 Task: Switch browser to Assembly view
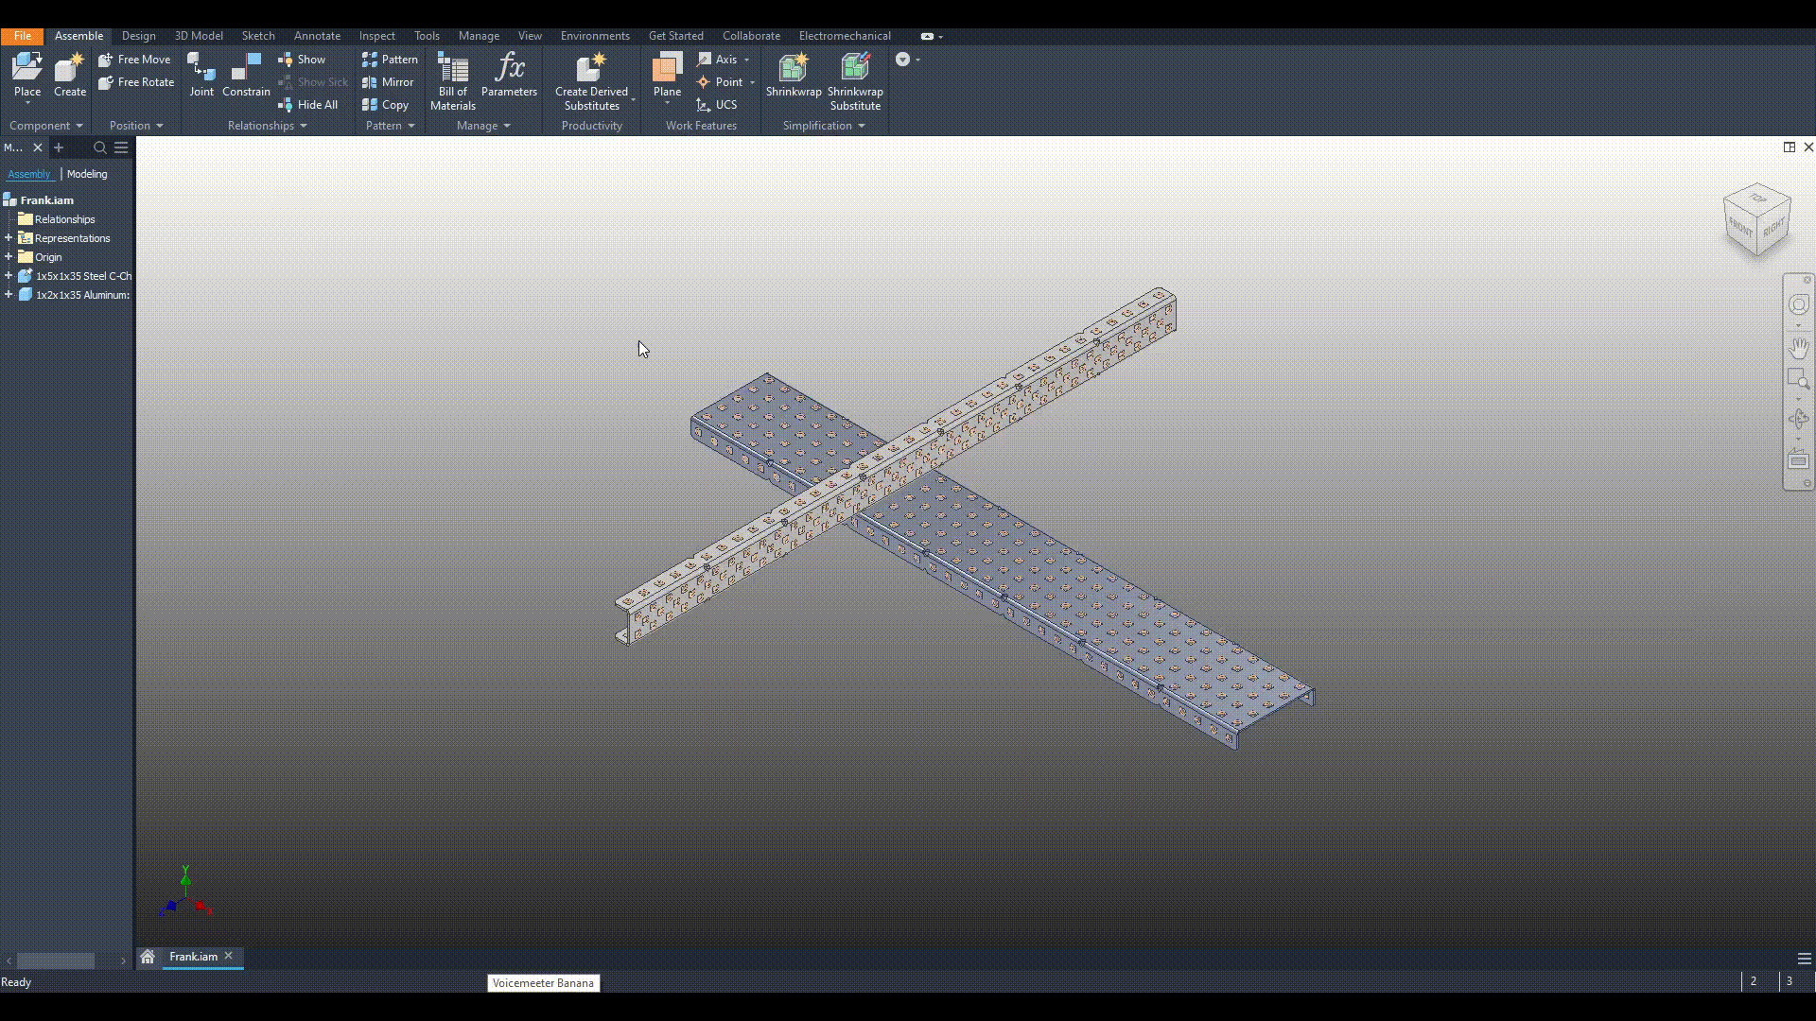(28, 174)
